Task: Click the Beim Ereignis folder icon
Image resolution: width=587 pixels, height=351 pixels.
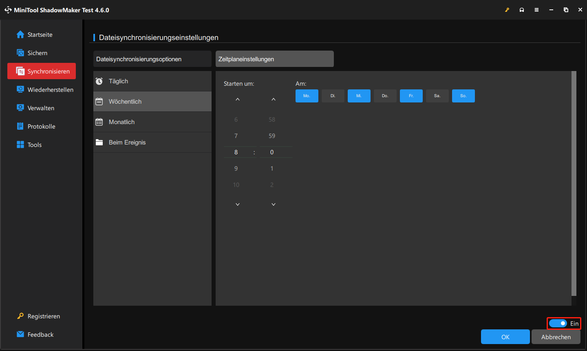Action: 99,142
